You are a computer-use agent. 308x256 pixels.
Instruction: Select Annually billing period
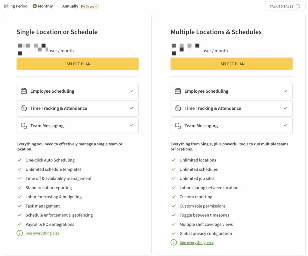point(59,6)
